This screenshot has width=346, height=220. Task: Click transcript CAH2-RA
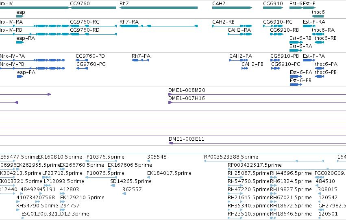[x=240, y=34]
